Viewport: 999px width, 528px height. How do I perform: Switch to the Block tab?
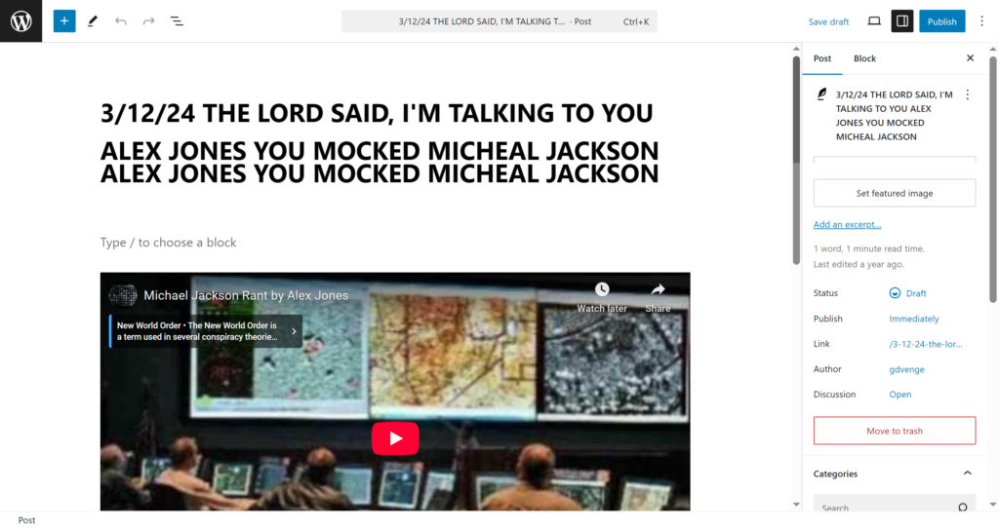click(864, 58)
